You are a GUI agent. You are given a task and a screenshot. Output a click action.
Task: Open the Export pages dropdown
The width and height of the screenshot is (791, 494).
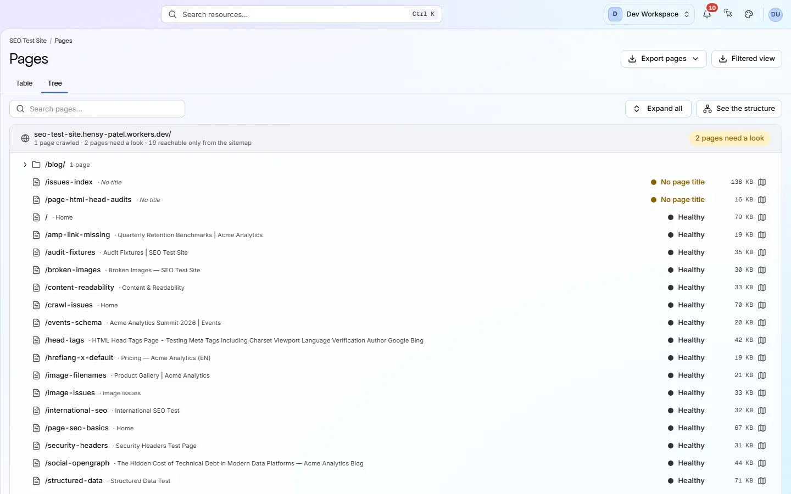tap(664, 59)
